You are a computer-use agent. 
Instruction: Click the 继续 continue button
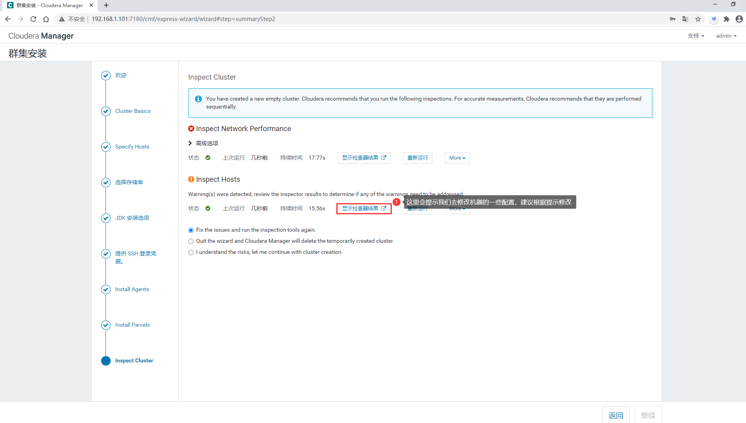click(648, 415)
